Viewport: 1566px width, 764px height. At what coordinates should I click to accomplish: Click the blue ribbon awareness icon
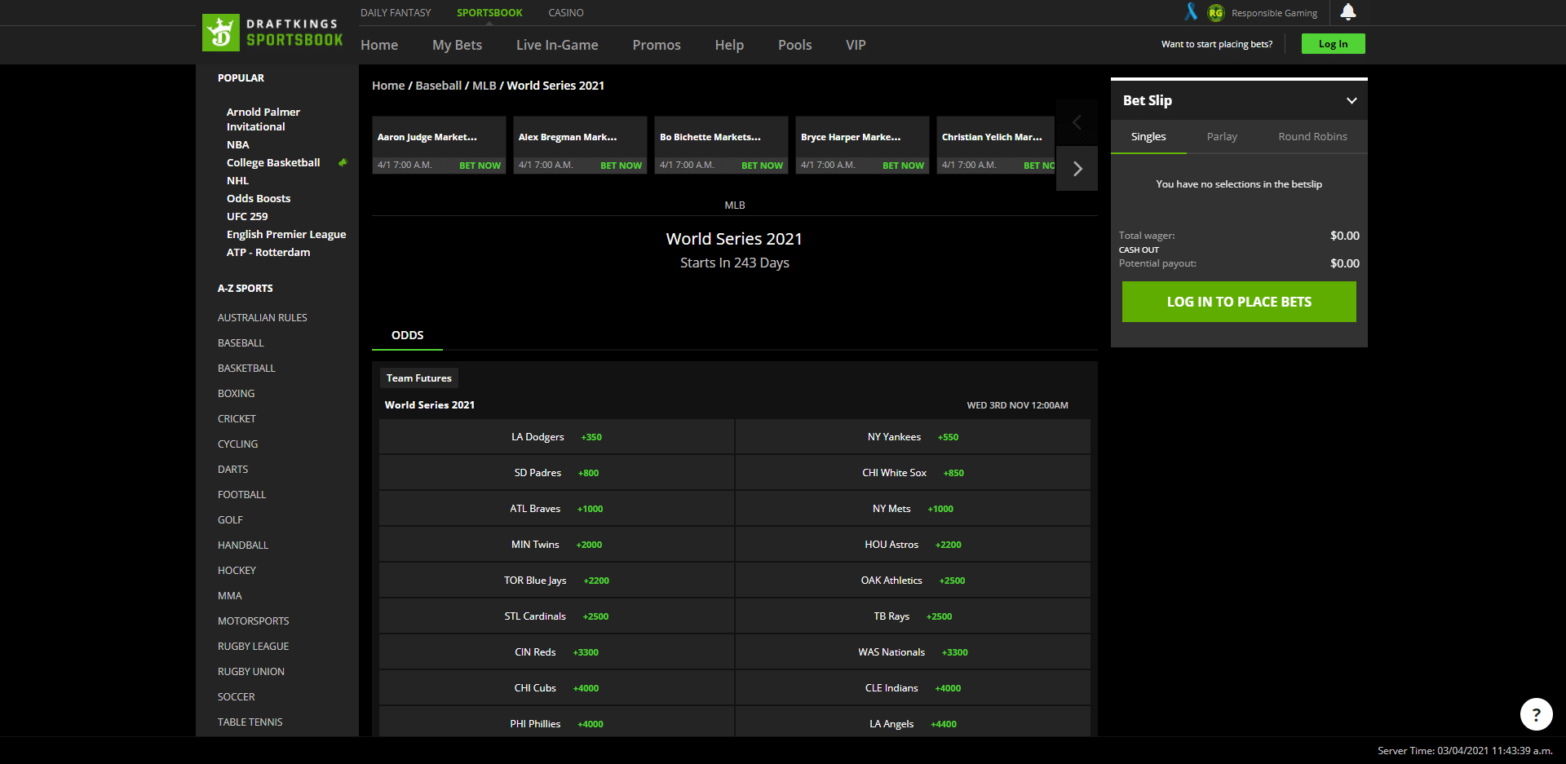tap(1191, 12)
